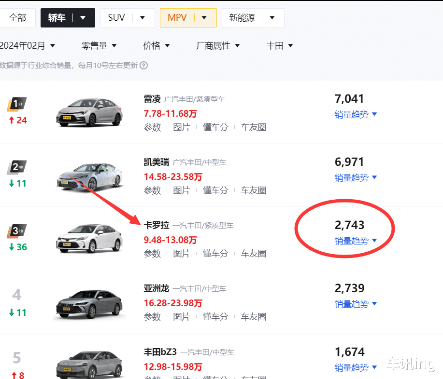The width and height of the screenshot is (443, 379).
Task: Open 懂车分 for 亚洲龙
Action: click(x=215, y=317)
